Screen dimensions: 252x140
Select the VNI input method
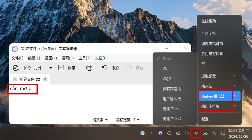click(x=165, y=69)
